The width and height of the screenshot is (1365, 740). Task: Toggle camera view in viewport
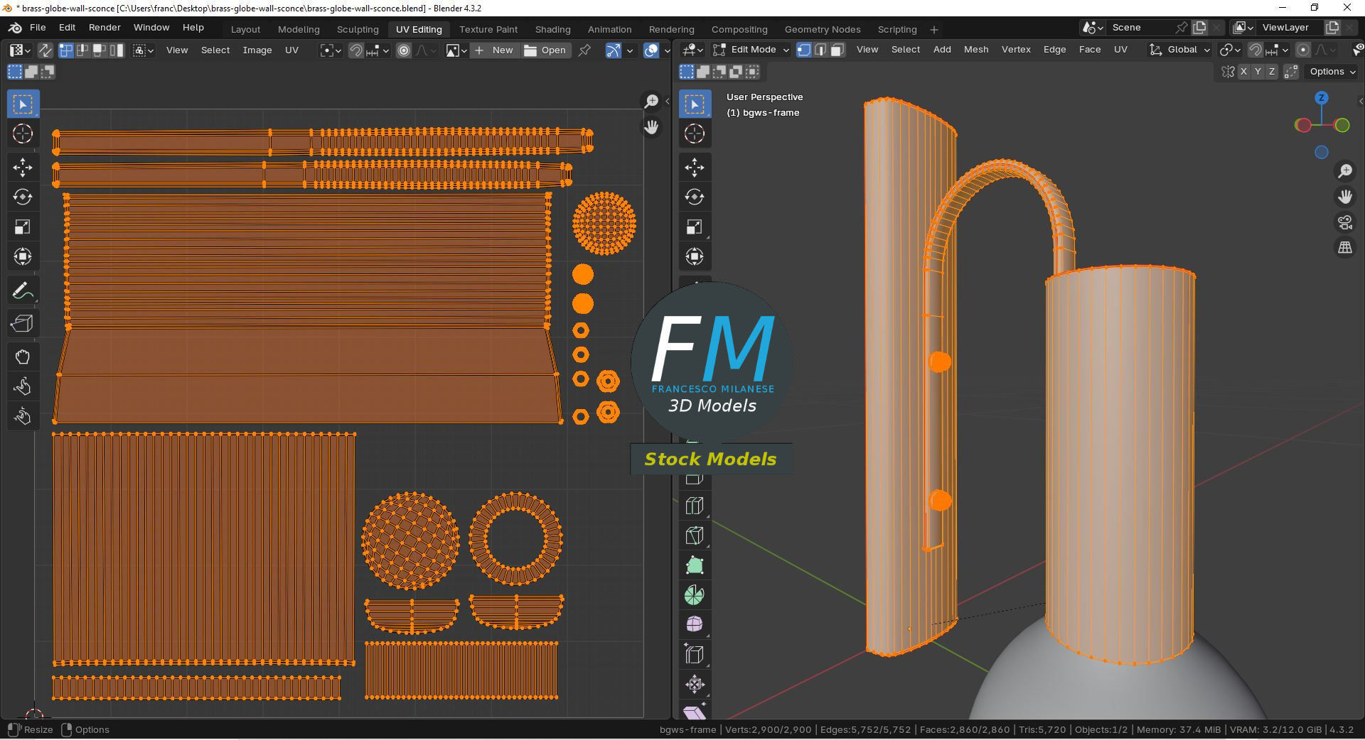pyautogui.click(x=1345, y=222)
